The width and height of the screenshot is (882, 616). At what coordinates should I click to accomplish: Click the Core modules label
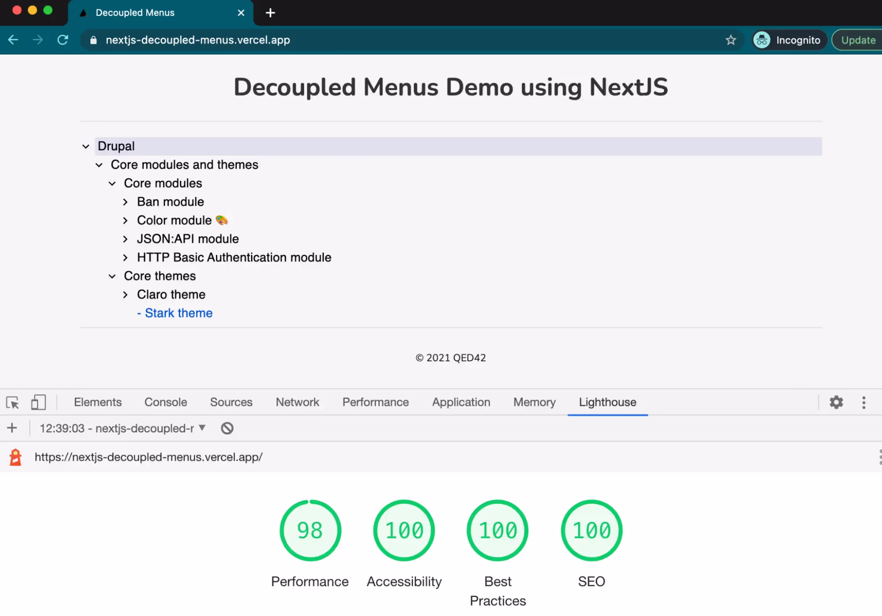163,184
